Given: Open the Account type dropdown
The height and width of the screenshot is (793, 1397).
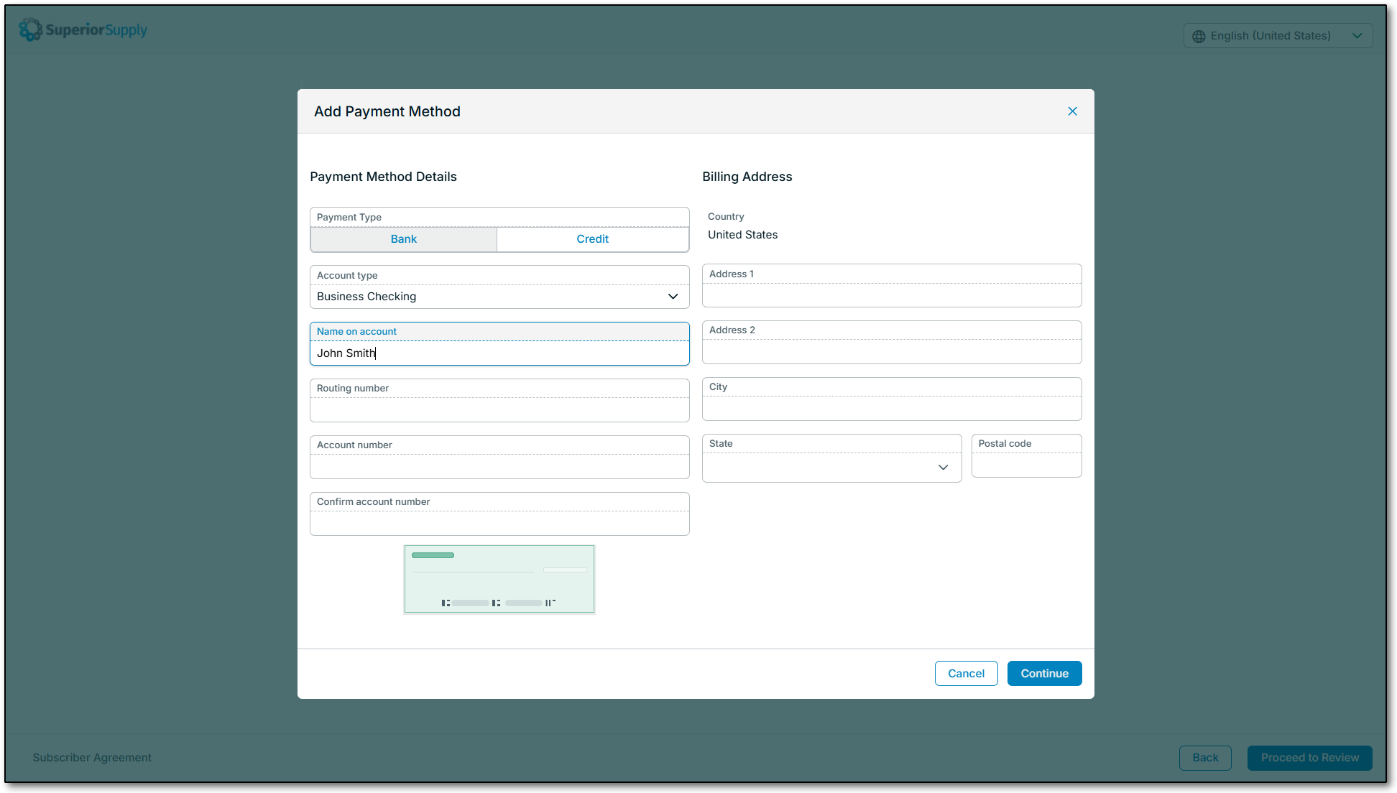Looking at the screenshot, I should tap(499, 287).
